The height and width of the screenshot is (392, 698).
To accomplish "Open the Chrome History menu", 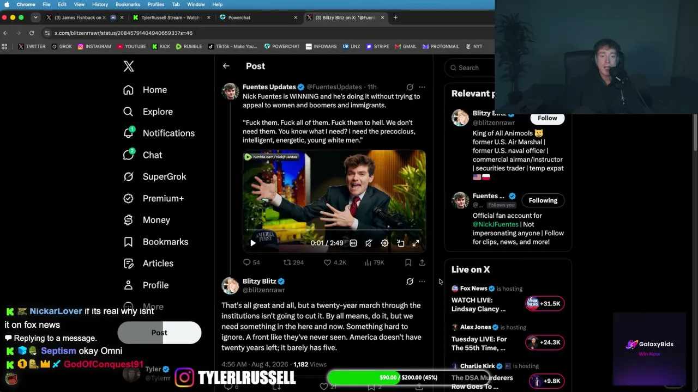I will coord(100,4).
